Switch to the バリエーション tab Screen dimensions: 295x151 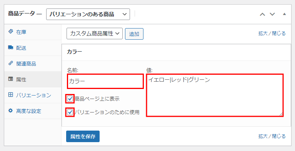pos(33,95)
